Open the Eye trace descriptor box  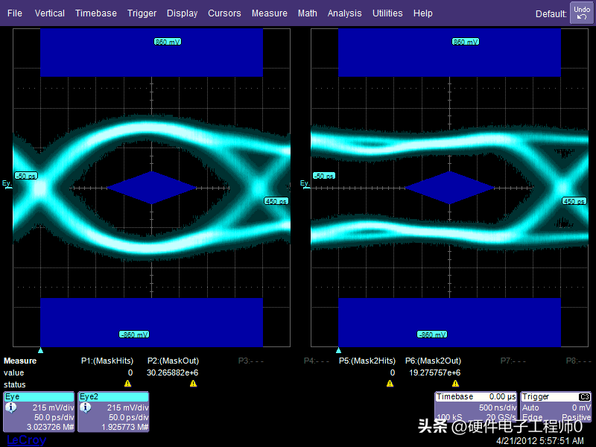point(39,412)
